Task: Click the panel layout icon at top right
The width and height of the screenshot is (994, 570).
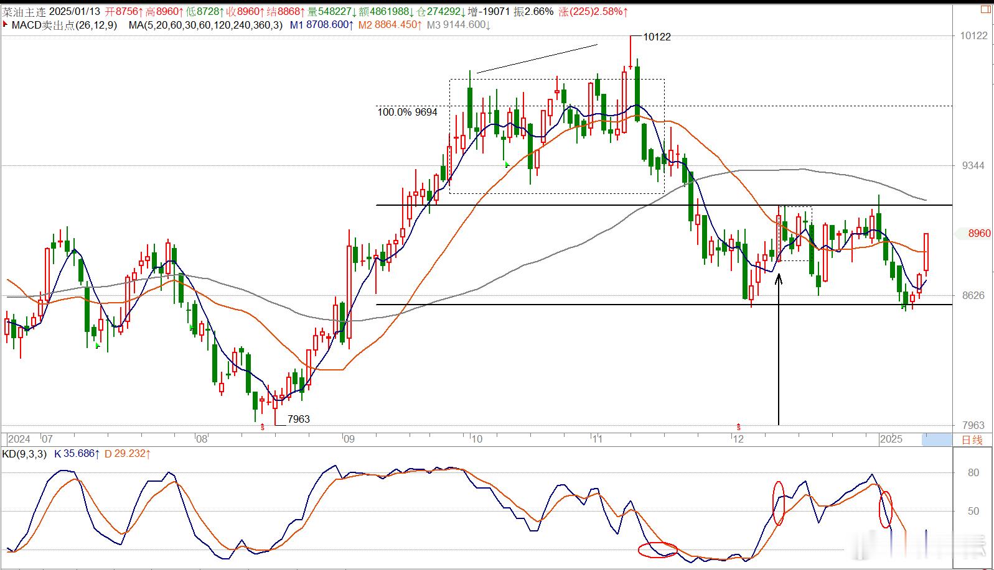Action: pyautogui.click(x=986, y=10)
